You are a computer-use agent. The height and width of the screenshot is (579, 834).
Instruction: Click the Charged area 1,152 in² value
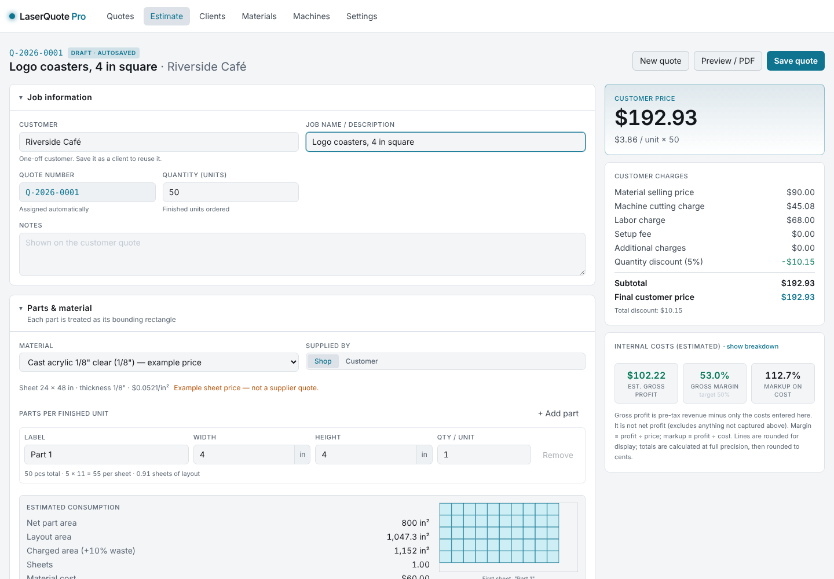[412, 551]
